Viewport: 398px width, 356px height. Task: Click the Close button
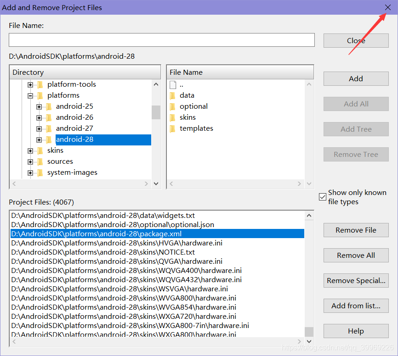pyautogui.click(x=356, y=40)
